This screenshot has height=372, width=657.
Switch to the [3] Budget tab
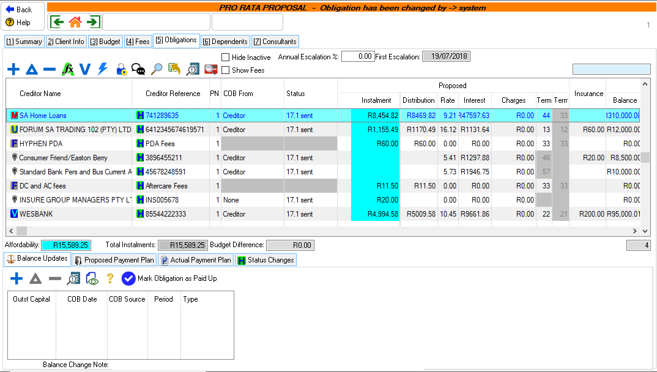click(105, 42)
